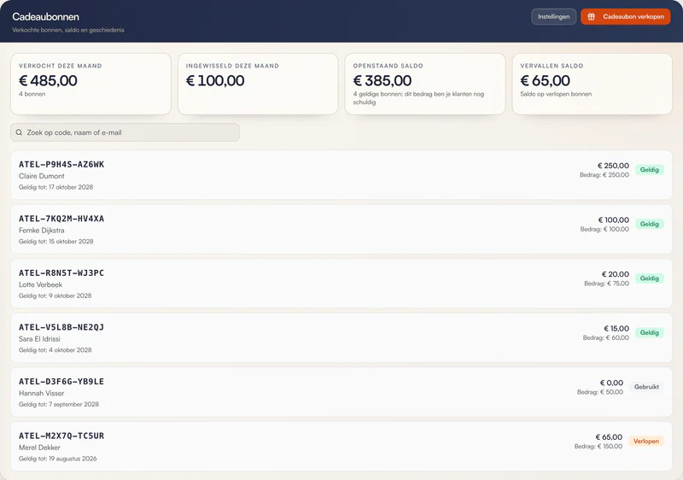Select customer name Claire Dumont
This screenshot has height=480, width=683.
point(41,176)
